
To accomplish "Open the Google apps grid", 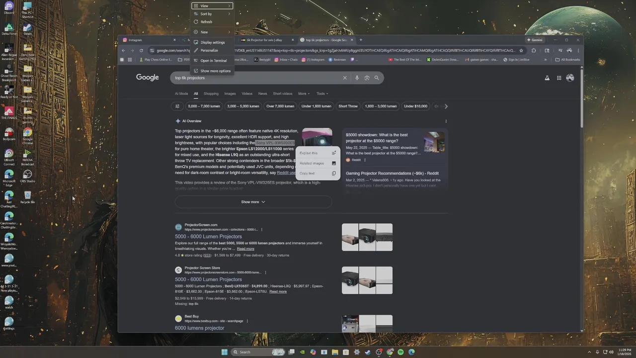I will (x=559, y=78).
